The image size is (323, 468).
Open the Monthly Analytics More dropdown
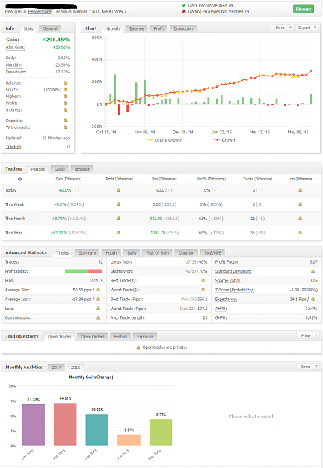[308, 367]
